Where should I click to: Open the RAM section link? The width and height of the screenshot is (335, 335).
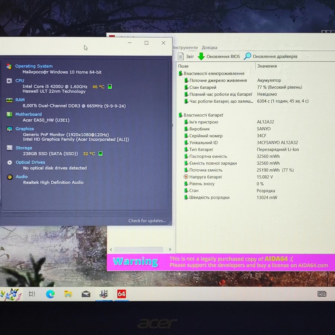pyautogui.click(x=20, y=100)
